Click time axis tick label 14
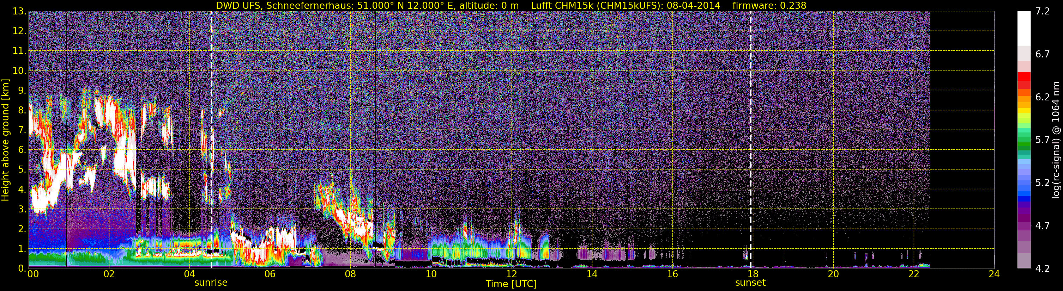The width and height of the screenshot is (1063, 291). tap(592, 274)
